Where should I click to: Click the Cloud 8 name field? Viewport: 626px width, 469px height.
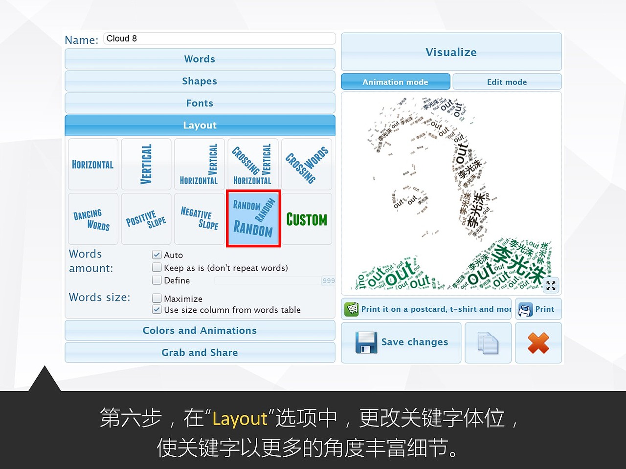pyautogui.click(x=219, y=39)
